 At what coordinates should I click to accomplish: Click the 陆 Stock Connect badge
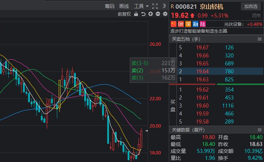click(x=202, y=24)
